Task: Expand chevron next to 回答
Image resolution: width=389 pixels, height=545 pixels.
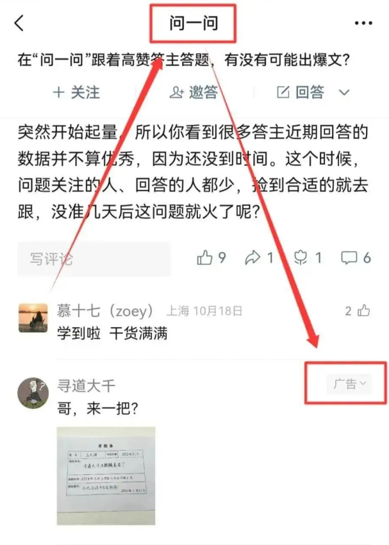Action: [344, 93]
